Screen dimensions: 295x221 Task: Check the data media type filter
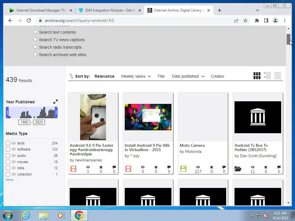coord(8,168)
